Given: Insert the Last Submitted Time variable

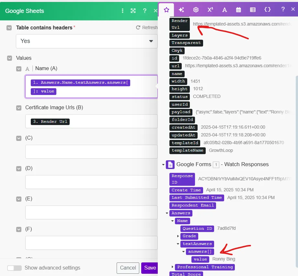Looking at the screenshot, I should [197, 198].
